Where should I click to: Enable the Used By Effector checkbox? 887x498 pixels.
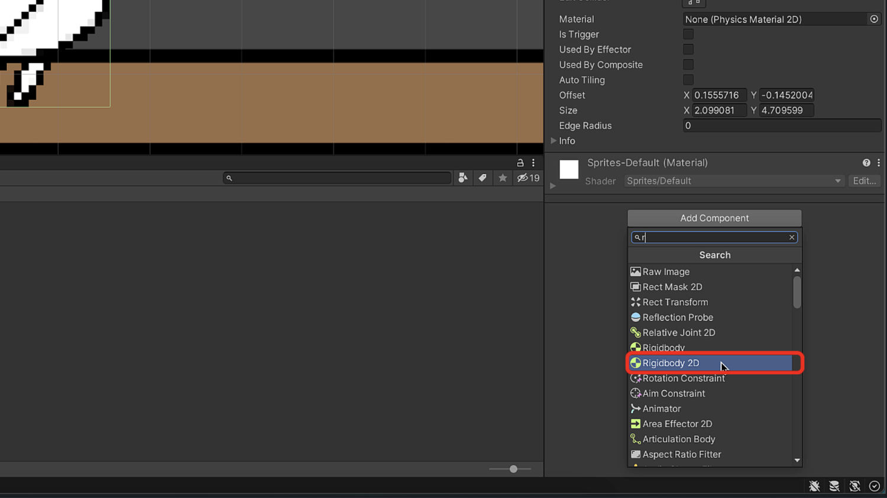[688, 50]
